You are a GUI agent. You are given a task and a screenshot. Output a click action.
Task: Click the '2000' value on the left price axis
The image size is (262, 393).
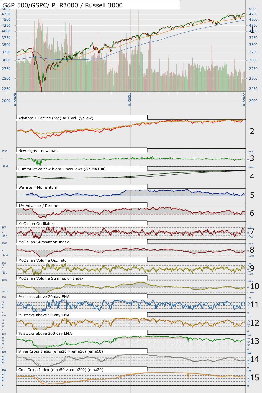coord(6,101)
